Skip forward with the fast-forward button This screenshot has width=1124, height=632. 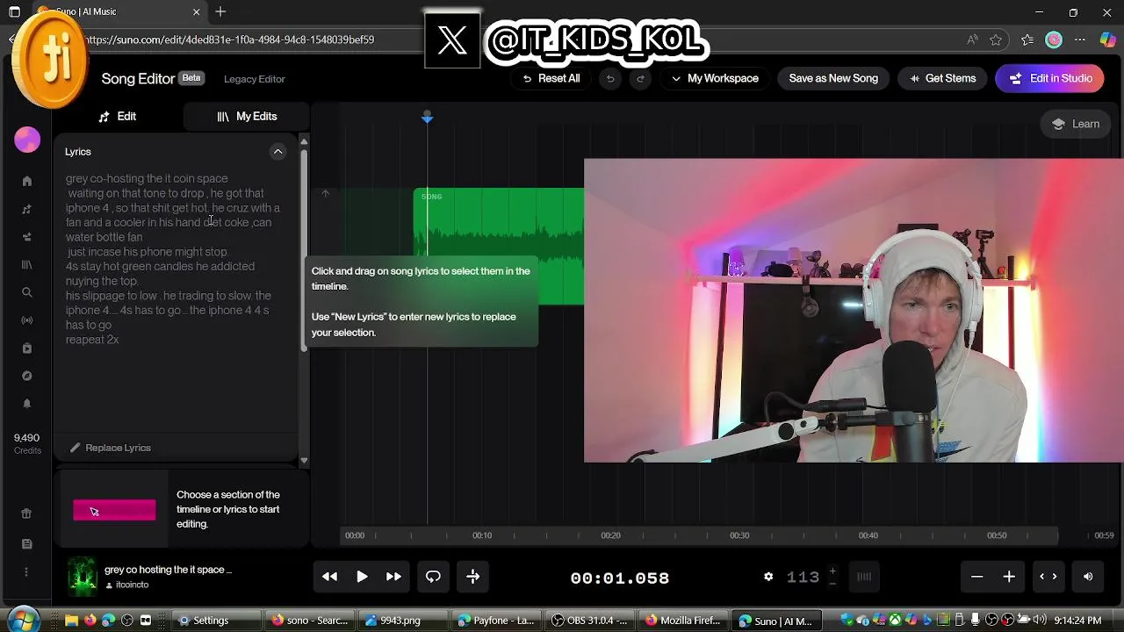(x=393, y=577)
